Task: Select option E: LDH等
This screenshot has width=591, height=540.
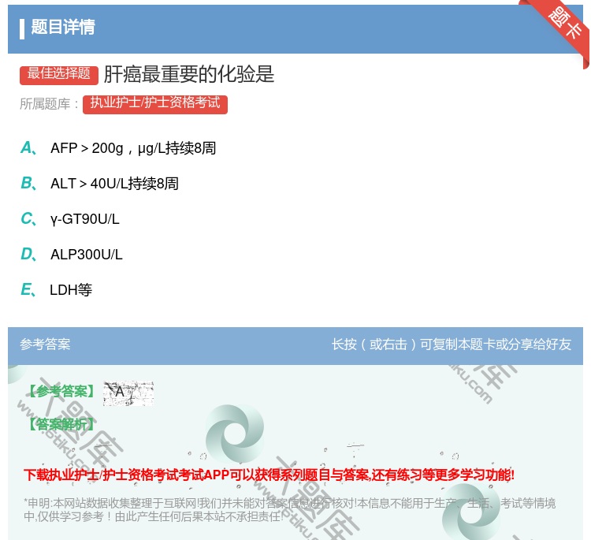Action: click(x=56, y=289)
